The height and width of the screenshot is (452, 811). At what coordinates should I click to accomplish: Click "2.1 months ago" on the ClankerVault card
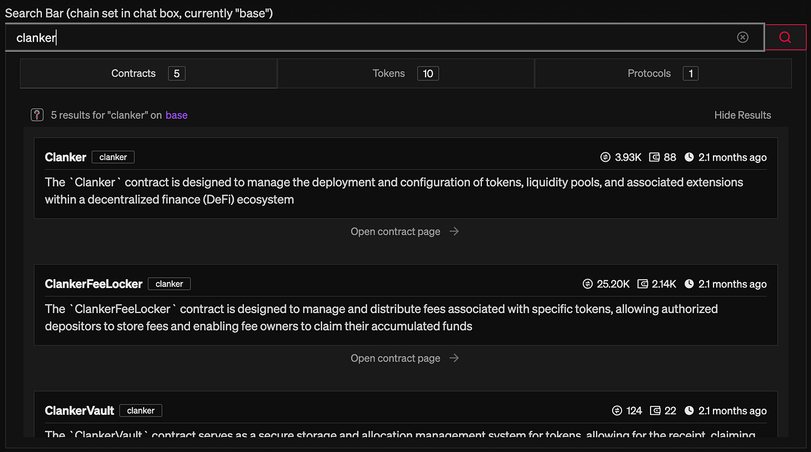coord(732,411)
